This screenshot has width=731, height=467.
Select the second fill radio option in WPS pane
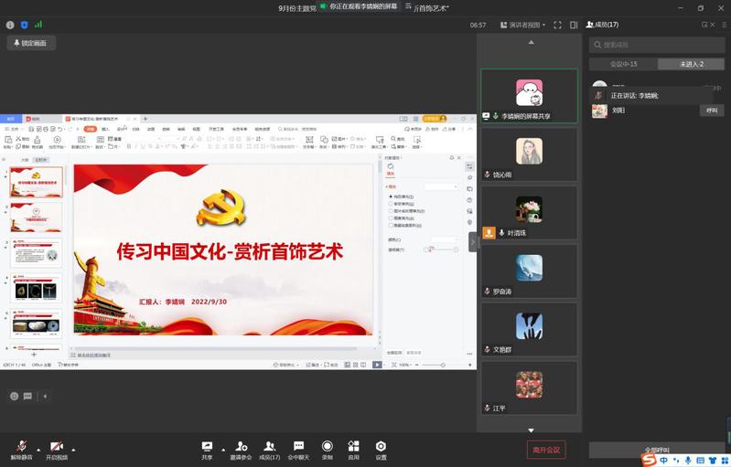[391, 204]
